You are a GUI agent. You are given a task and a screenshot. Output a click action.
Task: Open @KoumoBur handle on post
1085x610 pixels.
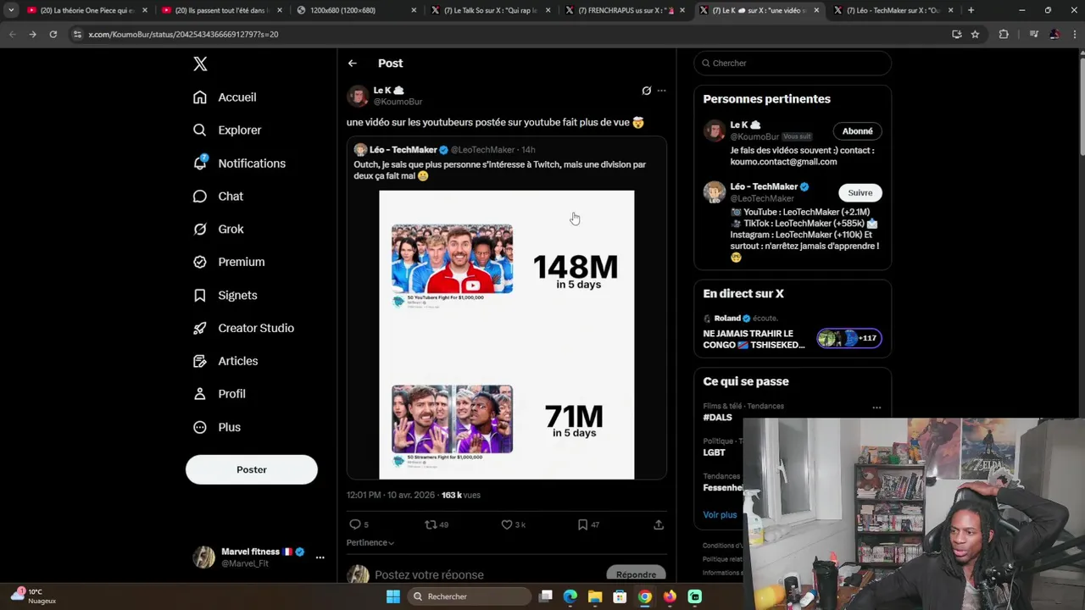coord(398,102)
